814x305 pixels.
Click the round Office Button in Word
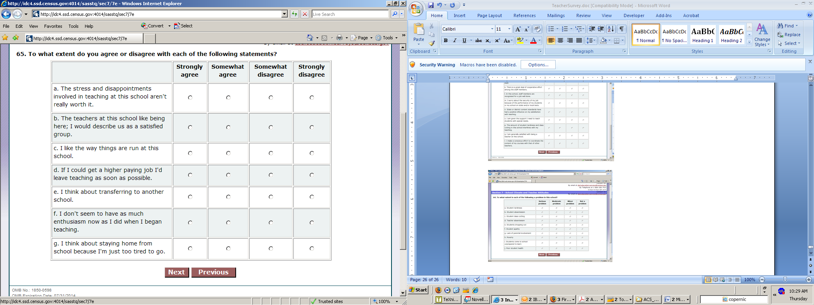tap(416, 9)
